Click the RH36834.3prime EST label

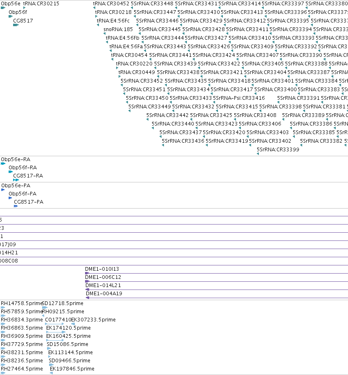tap(22, 319)
